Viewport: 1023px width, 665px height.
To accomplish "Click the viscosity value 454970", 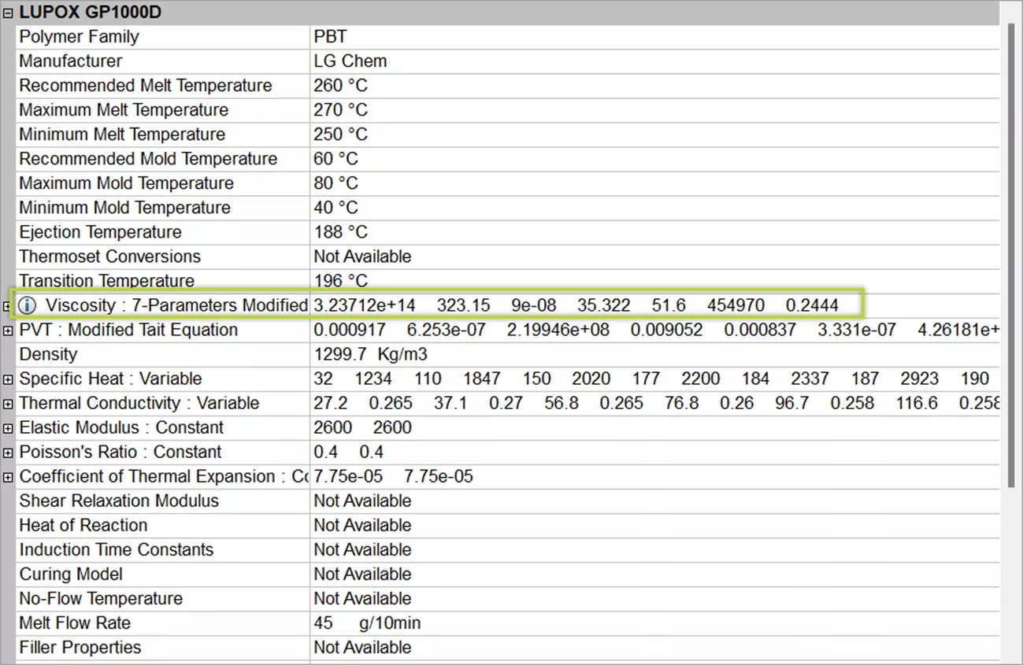I will [736, 305].
